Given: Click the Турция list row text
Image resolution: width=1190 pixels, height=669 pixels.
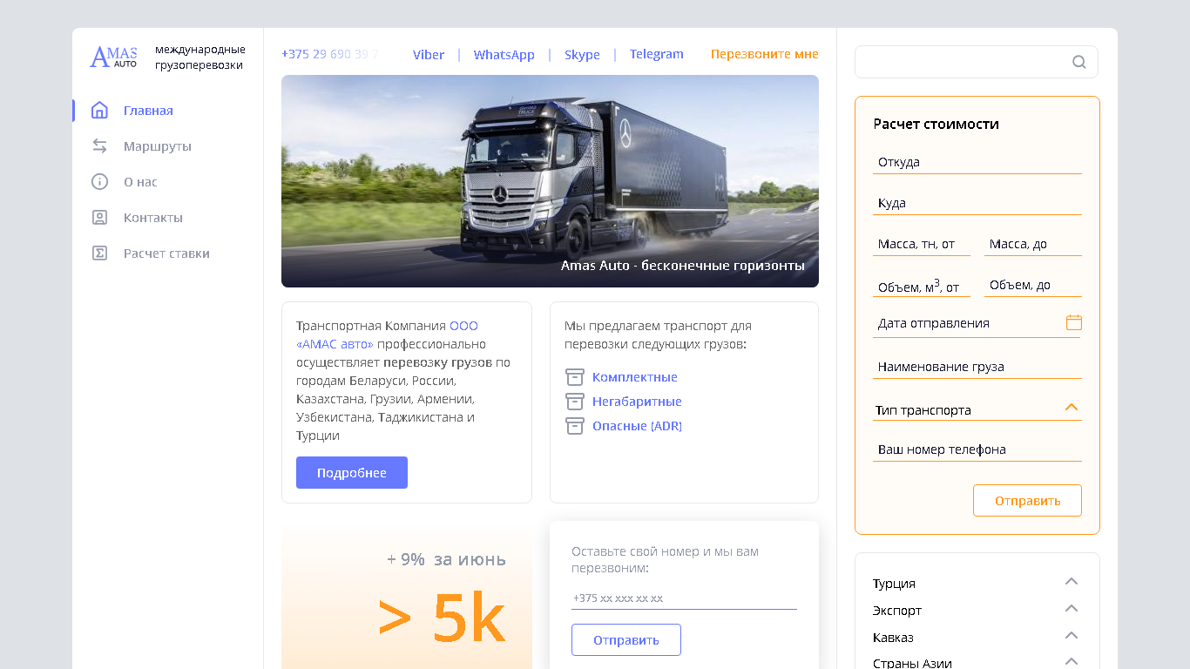Looking at the screenshot, I should 894,584.
